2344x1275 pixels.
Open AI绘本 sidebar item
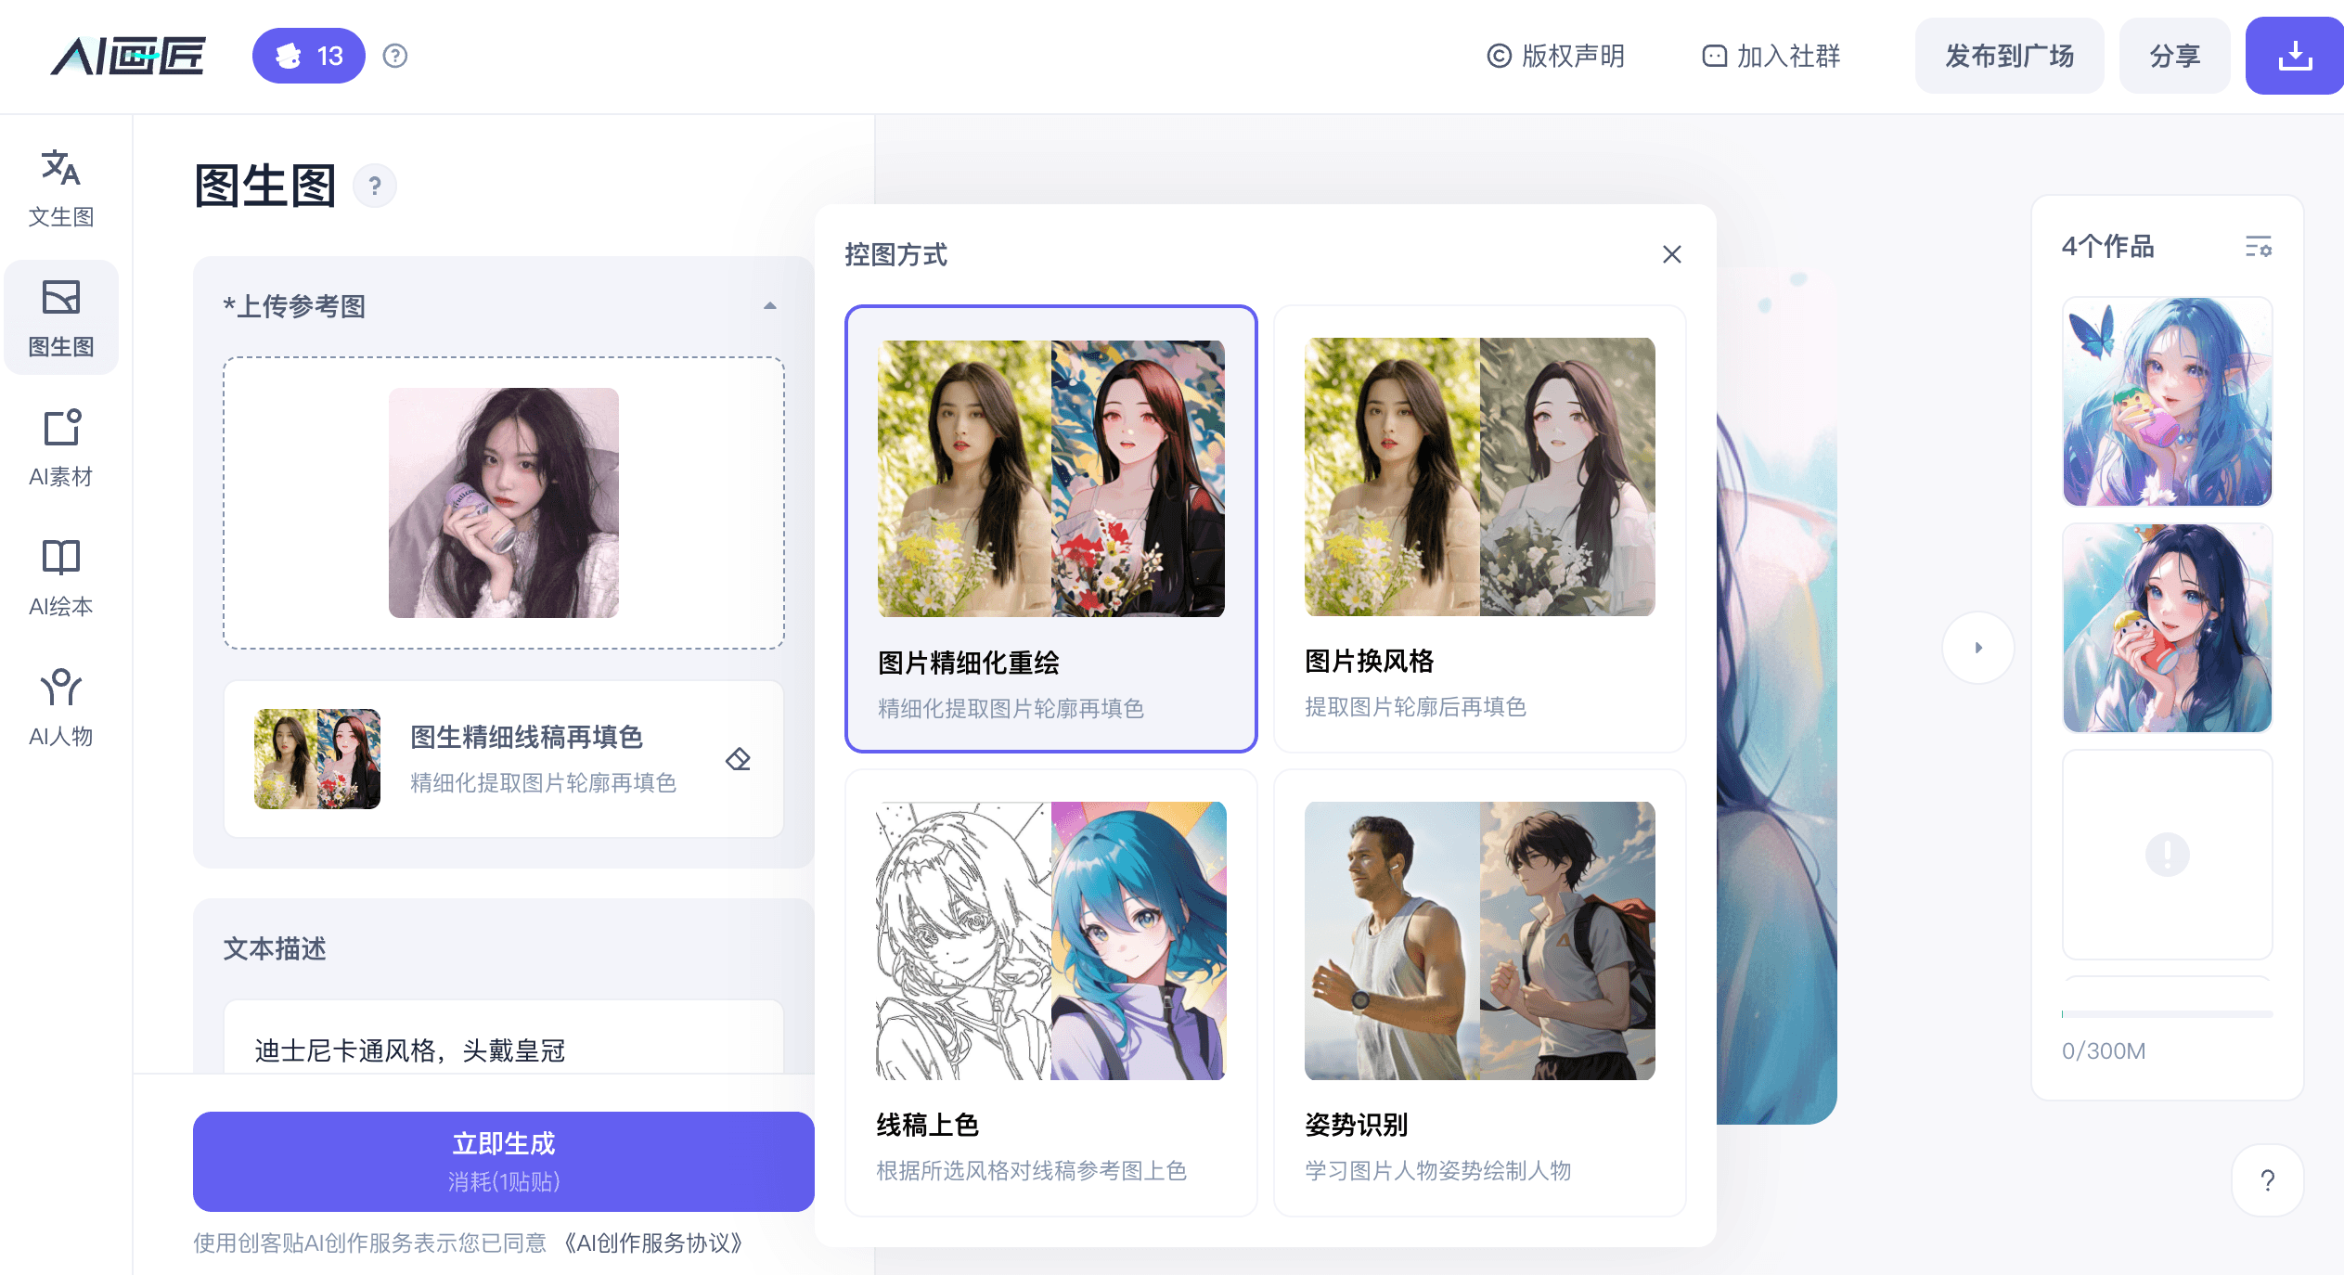(61, 578)
